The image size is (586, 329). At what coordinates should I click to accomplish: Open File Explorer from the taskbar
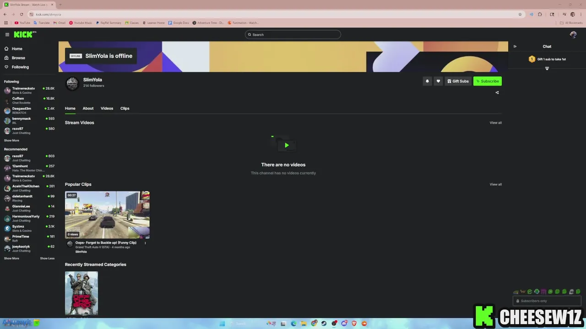(x=304, y=324)
